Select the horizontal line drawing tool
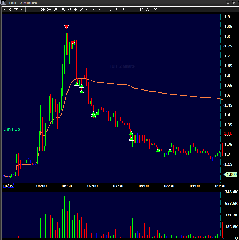Screen dimensions: 239x240 tap(29, 10)
